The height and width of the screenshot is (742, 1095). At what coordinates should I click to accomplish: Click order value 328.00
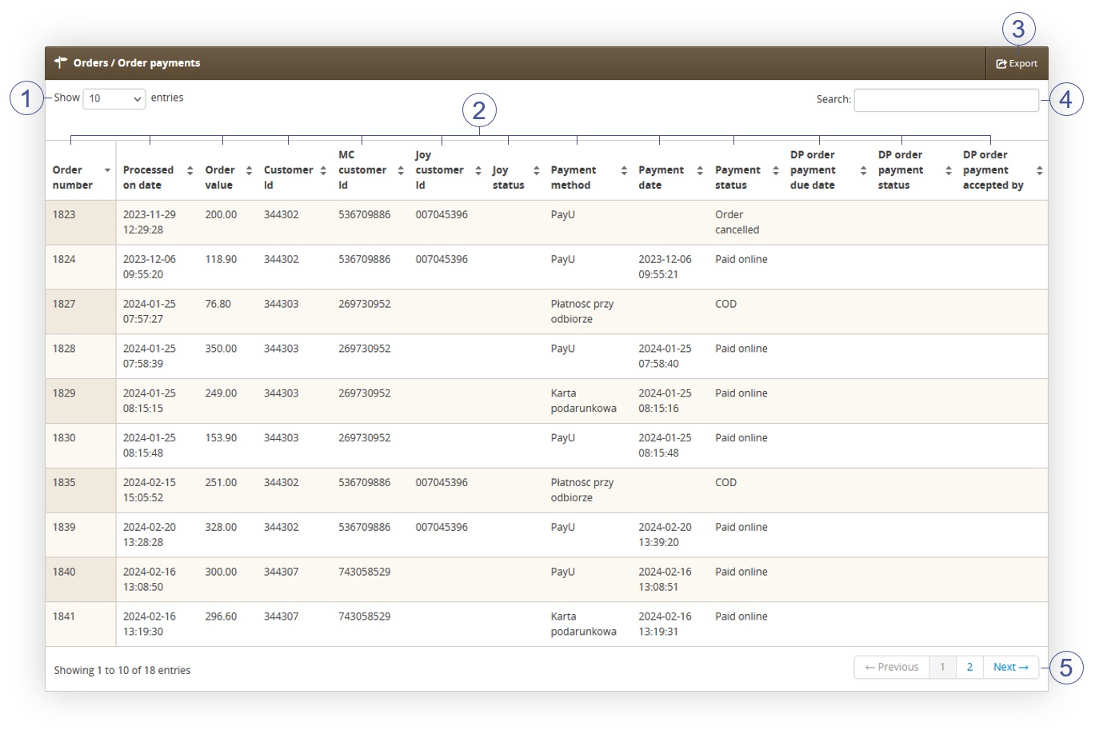[x=221, y=528]
